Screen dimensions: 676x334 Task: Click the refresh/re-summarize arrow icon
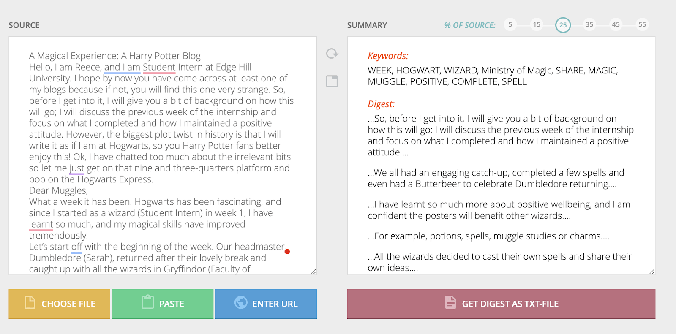point(332,54)
